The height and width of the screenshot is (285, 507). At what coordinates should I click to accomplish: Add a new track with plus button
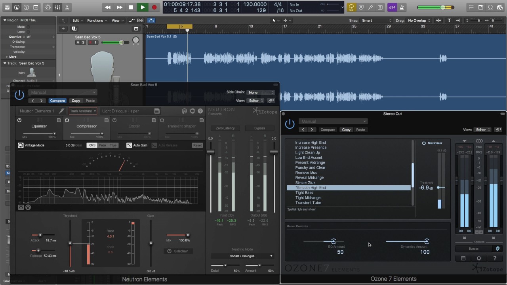(x=63, y=28)
